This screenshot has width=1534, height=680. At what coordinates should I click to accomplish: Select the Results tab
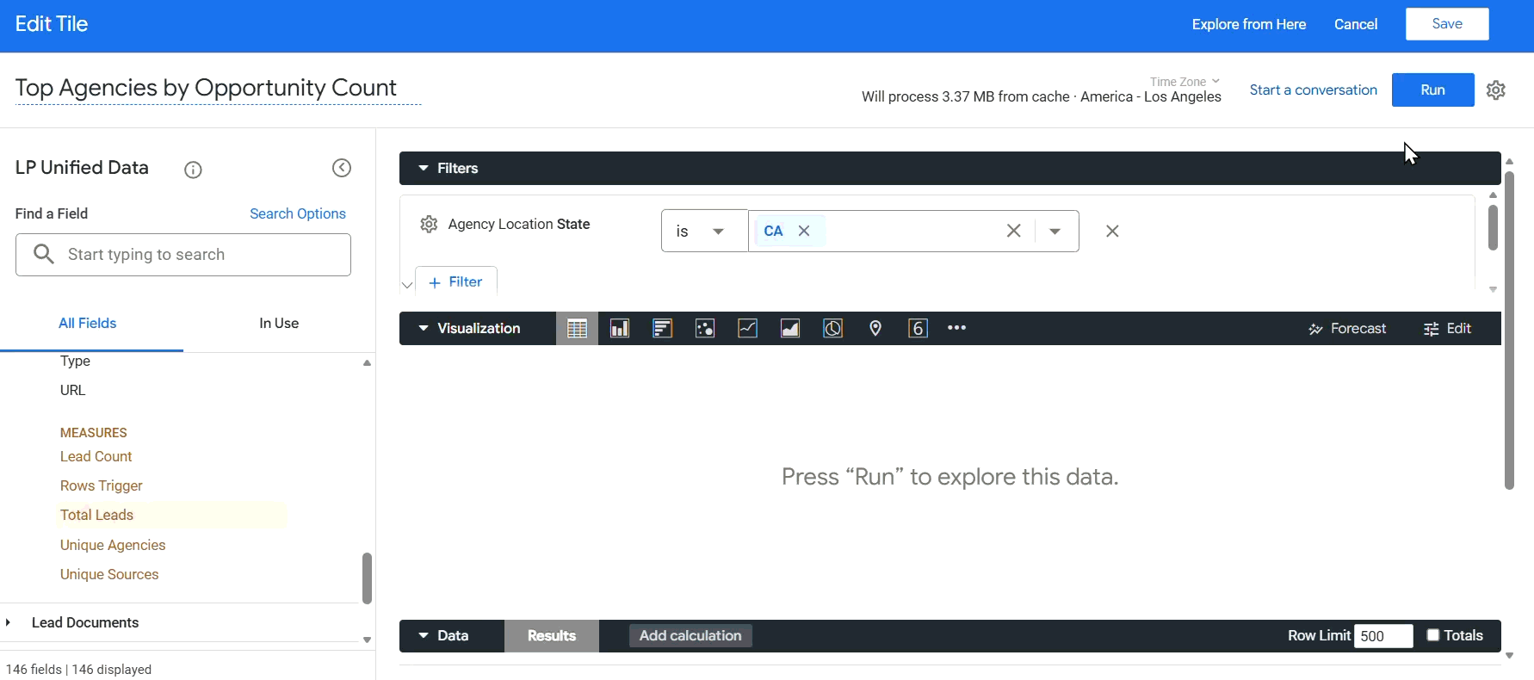(x=552, y=636)
